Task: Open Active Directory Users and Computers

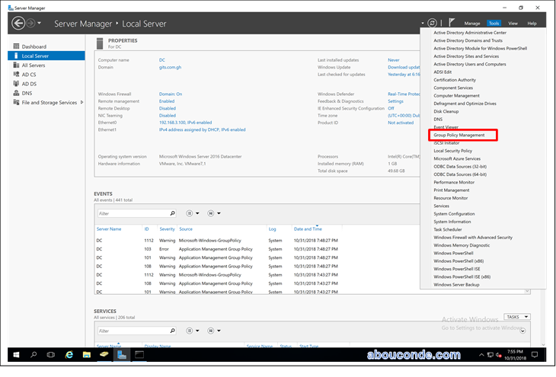Action: 469,64
